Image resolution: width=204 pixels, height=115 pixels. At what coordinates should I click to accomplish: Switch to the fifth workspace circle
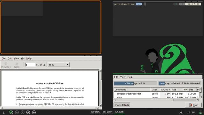point(34,112)
